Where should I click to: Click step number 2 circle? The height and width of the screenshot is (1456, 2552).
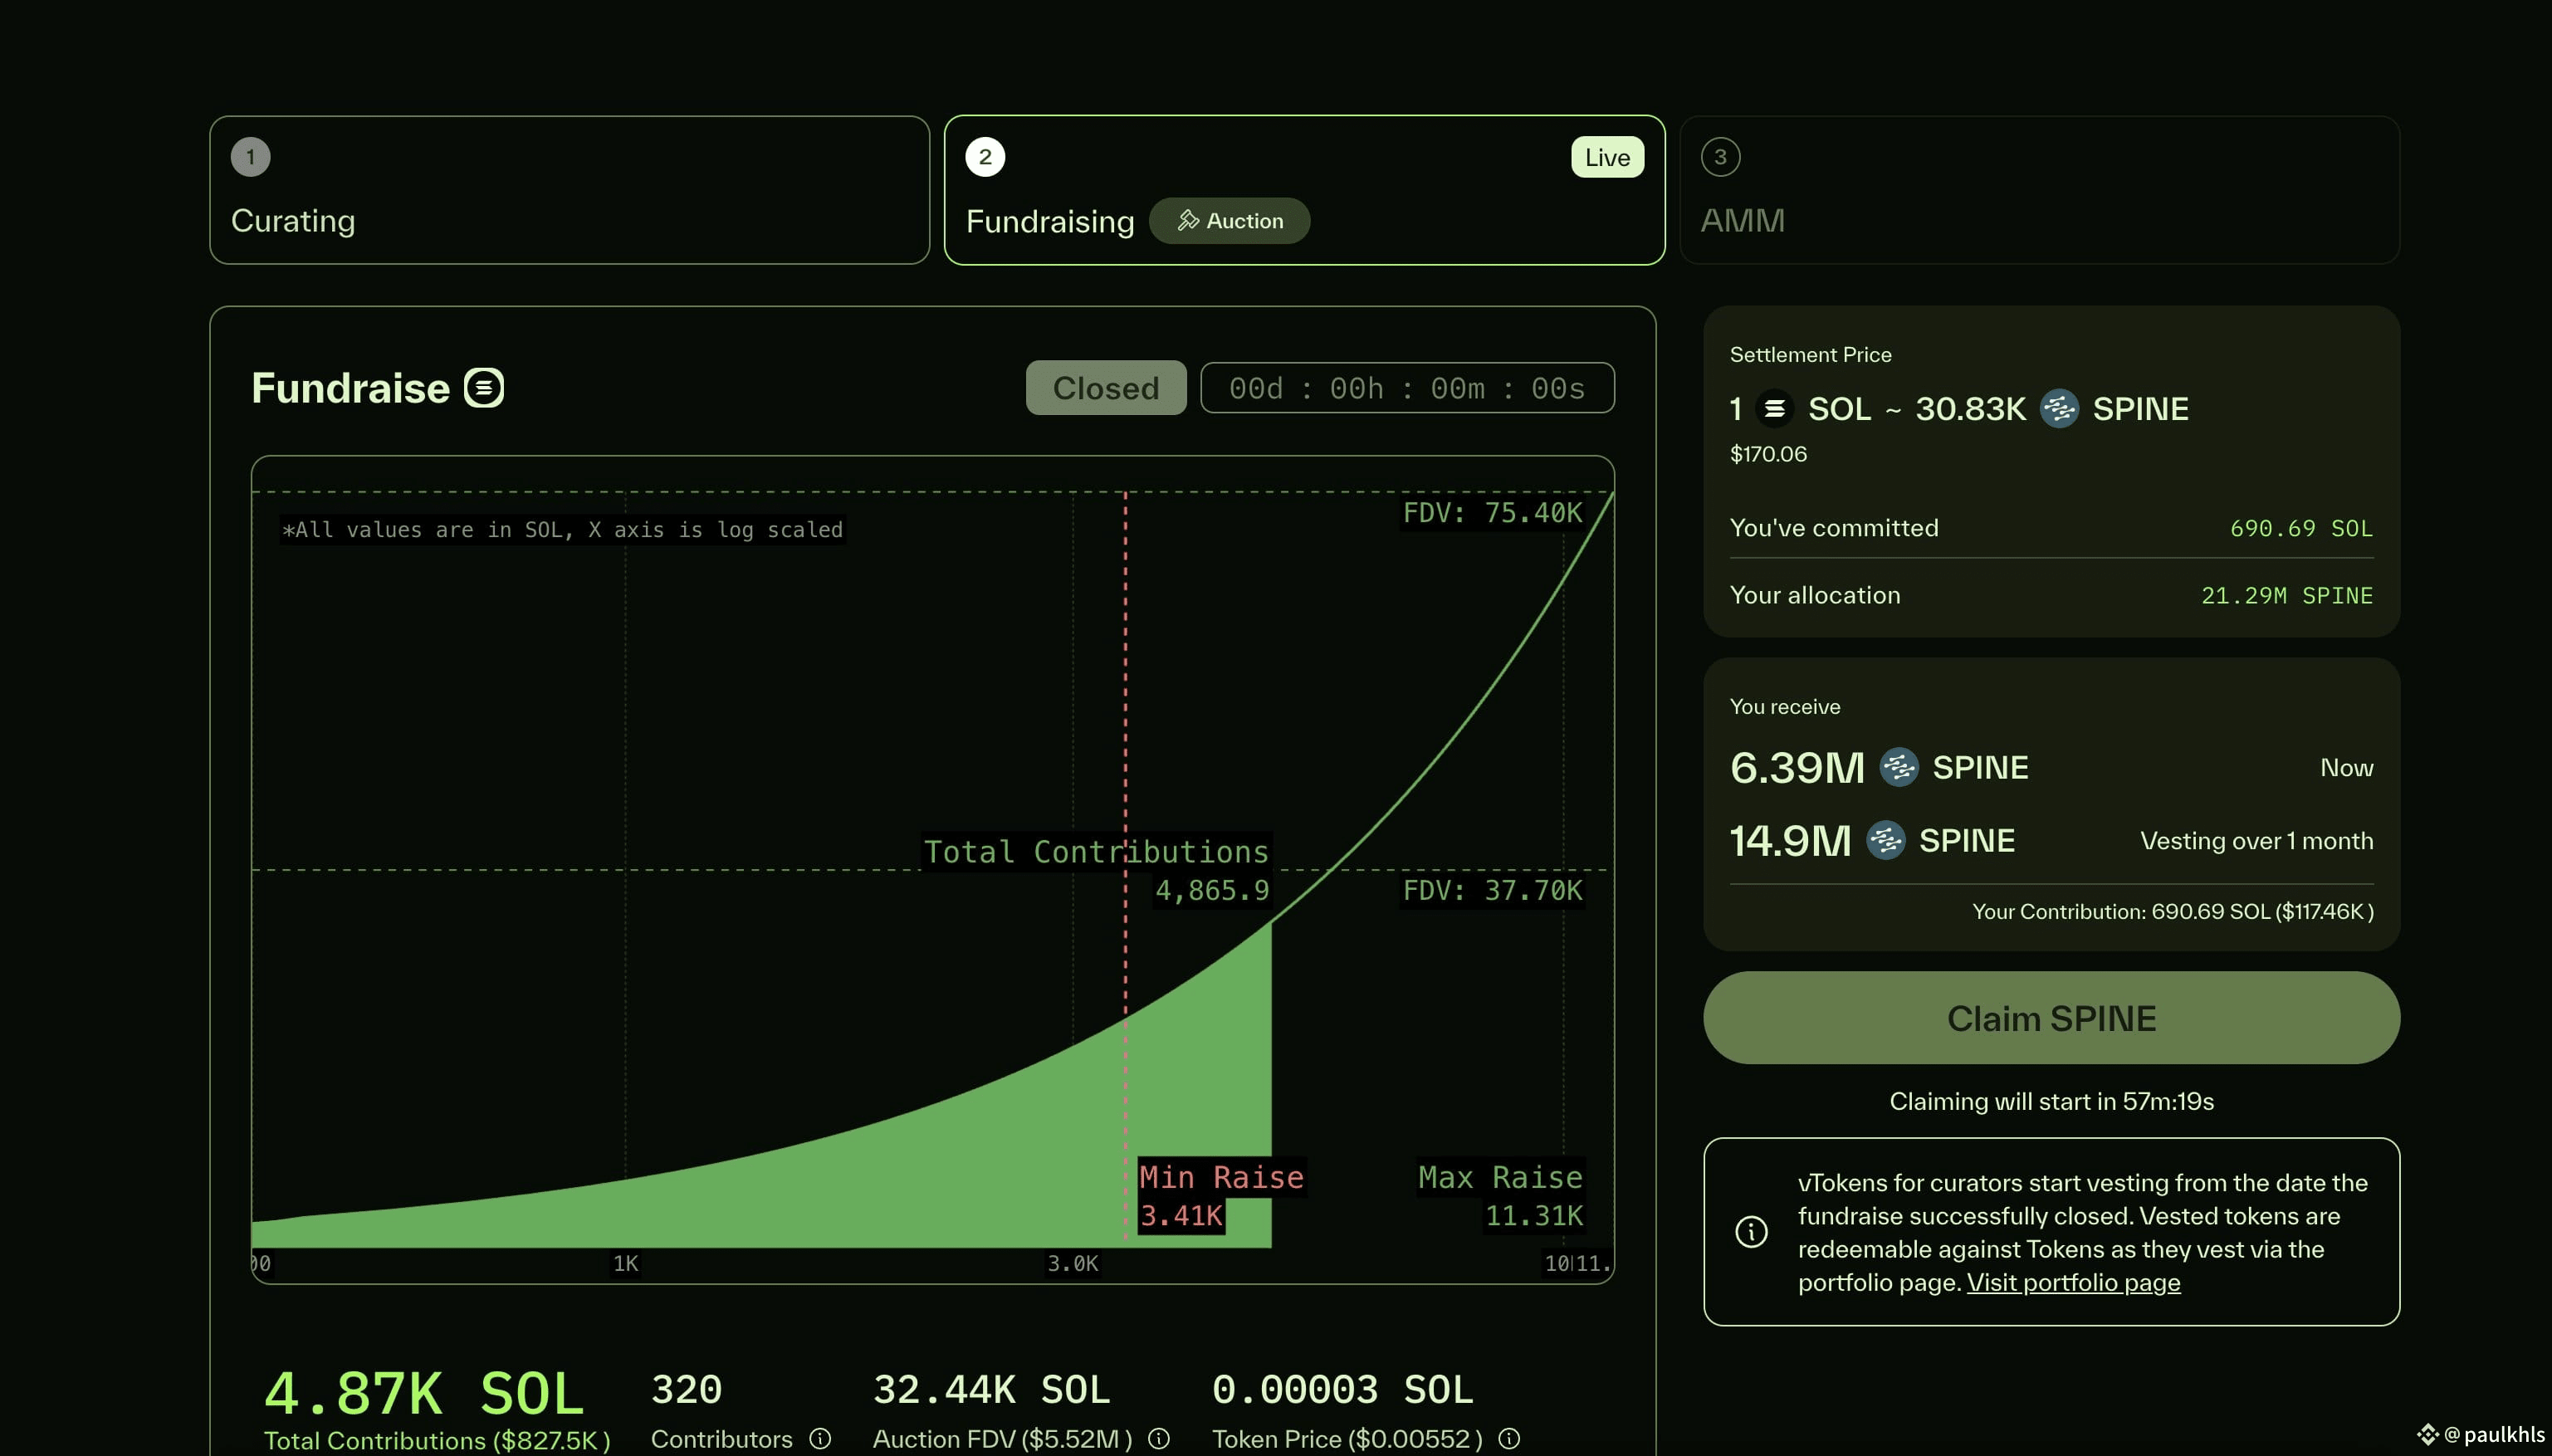[x=985, y=157]
